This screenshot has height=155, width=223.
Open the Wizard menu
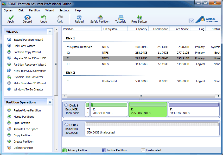point(50,10)
